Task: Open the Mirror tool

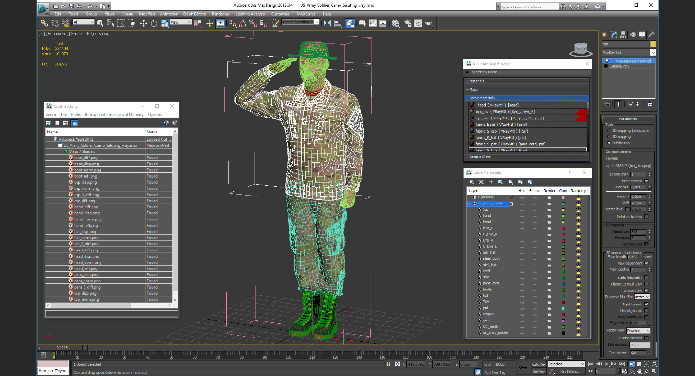Action: coord(327,23)
